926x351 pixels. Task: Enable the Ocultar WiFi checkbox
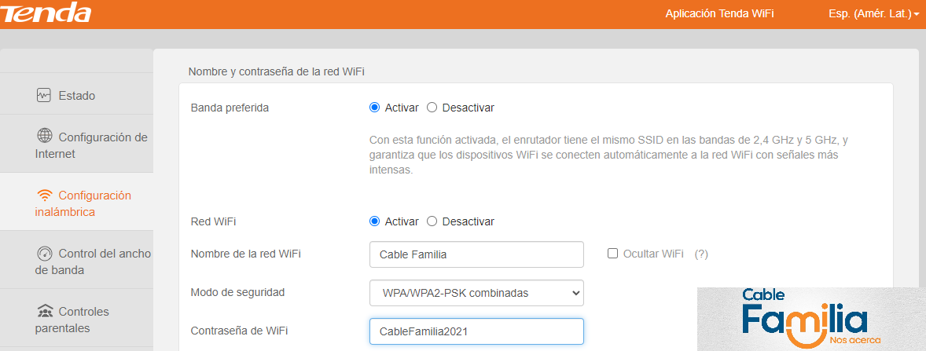[x=613, y=254]
